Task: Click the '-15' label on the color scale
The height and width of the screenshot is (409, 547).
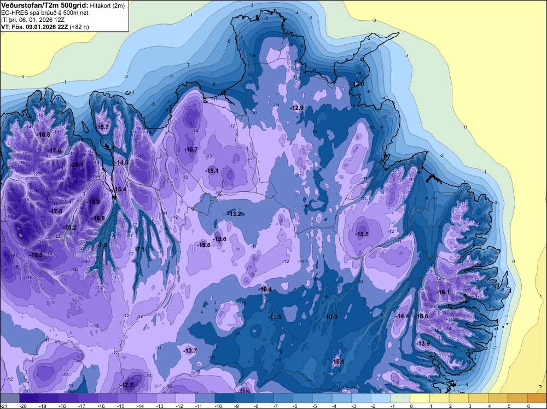Action: tap(121, 406)
